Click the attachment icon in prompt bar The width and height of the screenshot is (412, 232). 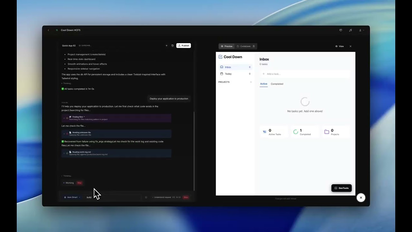click(x=146, y=197)
